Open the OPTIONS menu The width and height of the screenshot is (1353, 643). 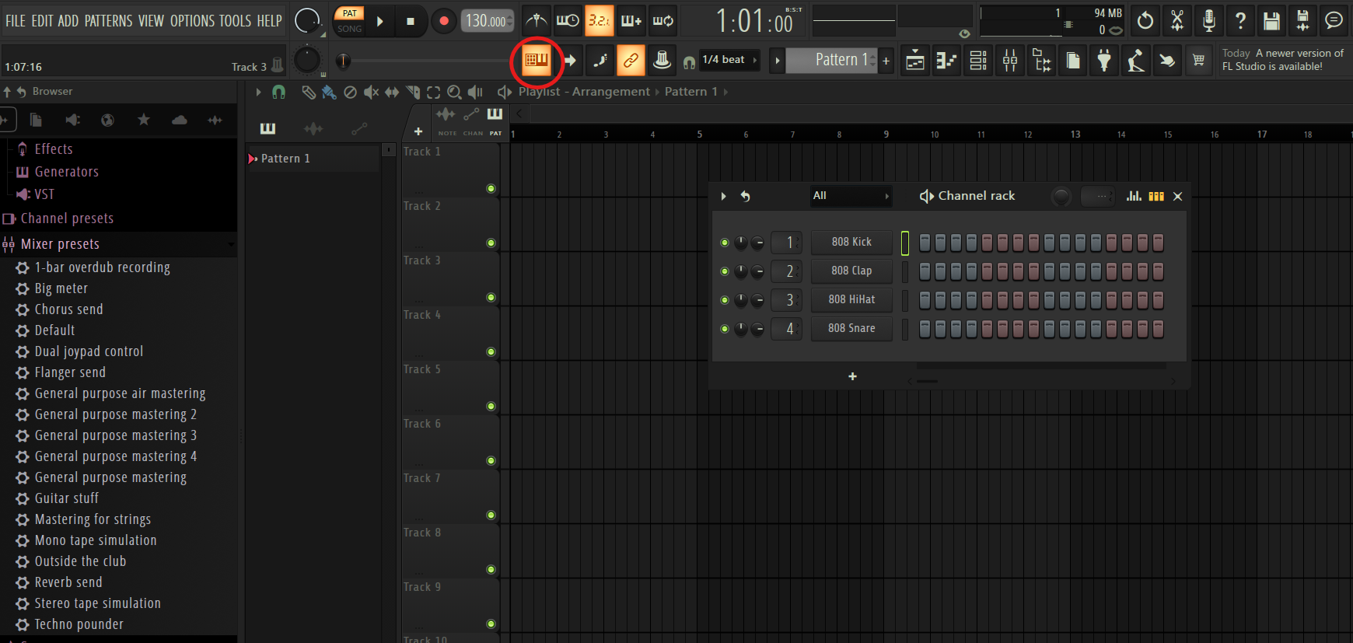click(x=192, y=21)
